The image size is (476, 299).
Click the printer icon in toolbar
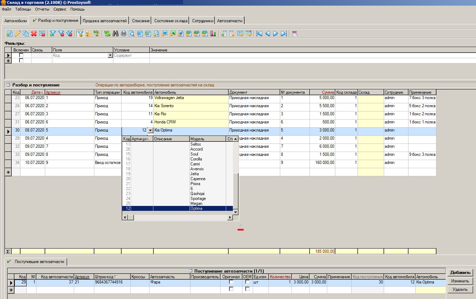[x=123, y=34]
